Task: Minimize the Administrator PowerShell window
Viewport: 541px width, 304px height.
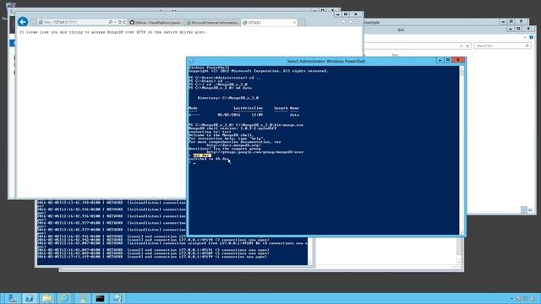Action: pyautogui.click(x=440, y=60)
